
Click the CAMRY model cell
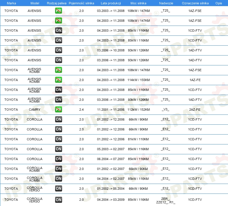point(34,110)
